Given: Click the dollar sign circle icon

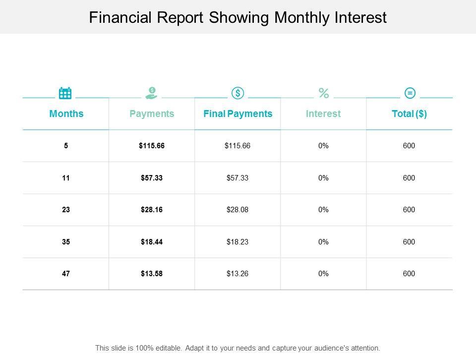Looking at the screenshot, I should tap(238, 93).
